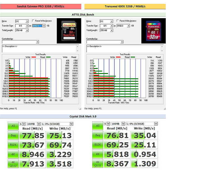Select Transcend 512K read value 69.25

(x=117, y=145)
